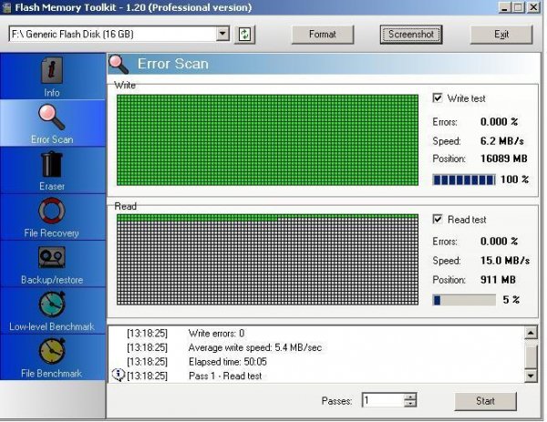Click the File Benchmark label
This screenshot has height=422, width=547.
tap(52, 373)
